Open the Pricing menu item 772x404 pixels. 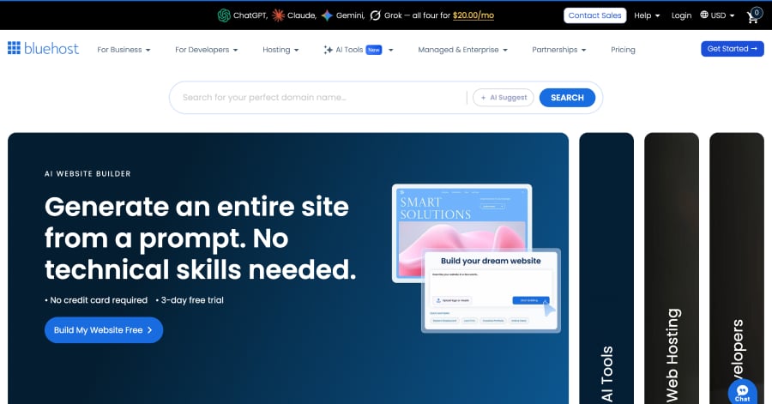(x=623, y=50)
